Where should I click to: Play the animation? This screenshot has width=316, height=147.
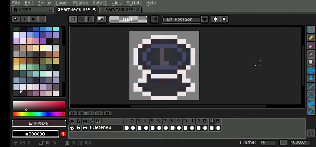[x=90, y=113]
